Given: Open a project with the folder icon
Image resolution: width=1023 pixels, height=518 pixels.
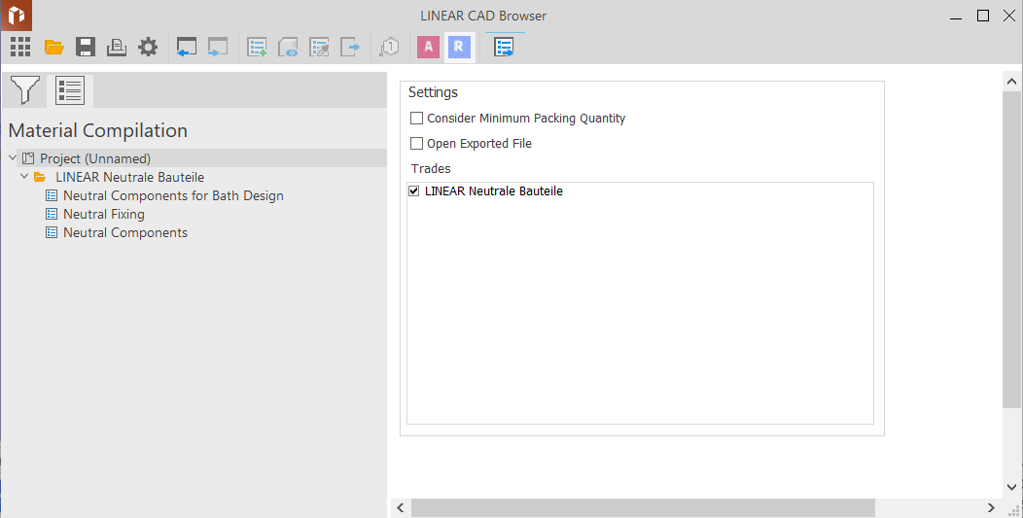Looking at the screenshot, I should pos(53,47).
